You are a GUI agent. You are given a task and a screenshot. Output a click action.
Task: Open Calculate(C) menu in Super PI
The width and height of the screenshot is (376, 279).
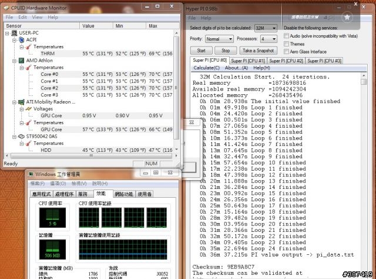206,68
